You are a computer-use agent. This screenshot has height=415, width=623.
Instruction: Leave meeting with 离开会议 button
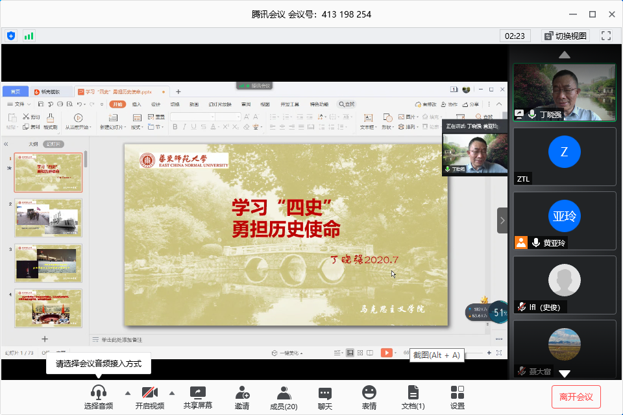tap(576, 397)
